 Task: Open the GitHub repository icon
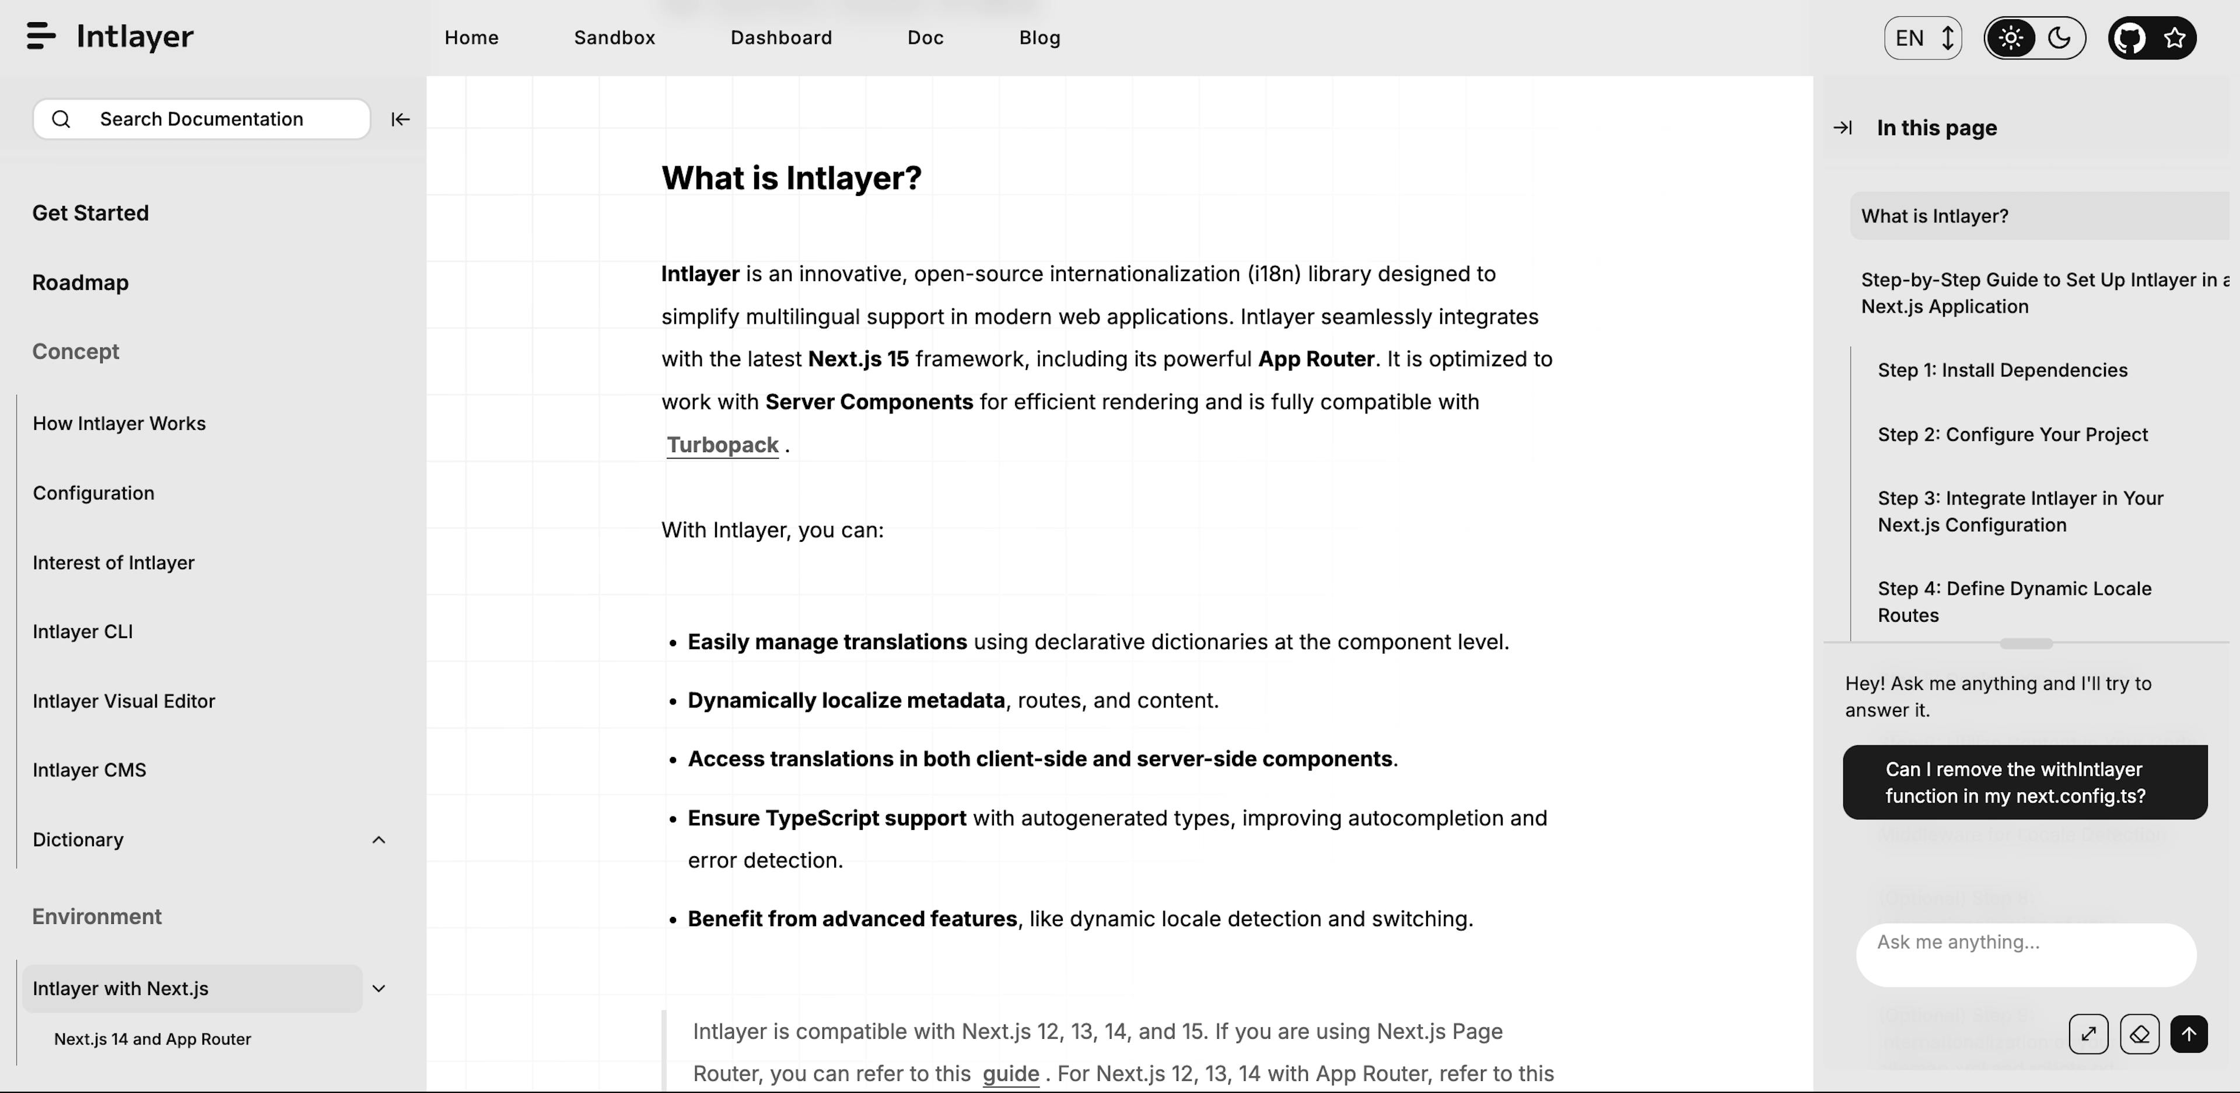pyautogui.click(x=2130, y=38)
